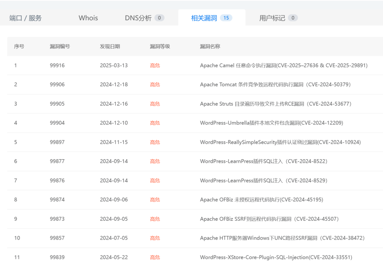Select vulnerability ID 99876
383x261 pixels.
[57, 180]
